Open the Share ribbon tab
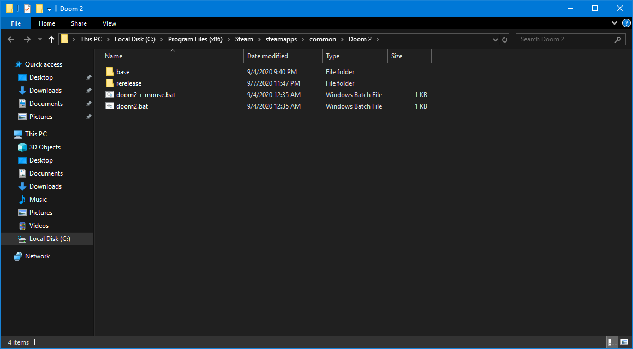 [79, 23]
